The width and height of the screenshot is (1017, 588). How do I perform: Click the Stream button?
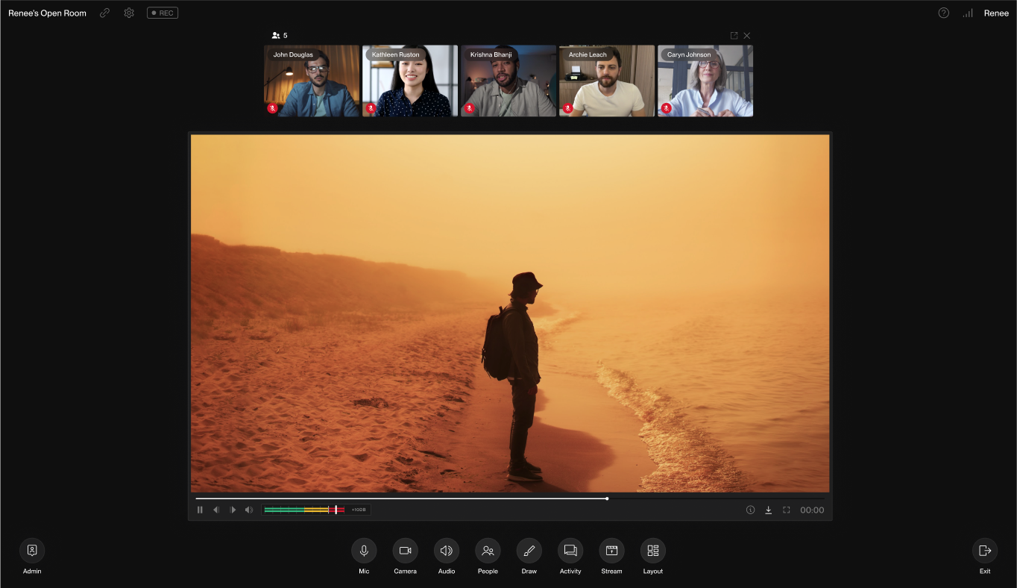(x=611, y=551)
